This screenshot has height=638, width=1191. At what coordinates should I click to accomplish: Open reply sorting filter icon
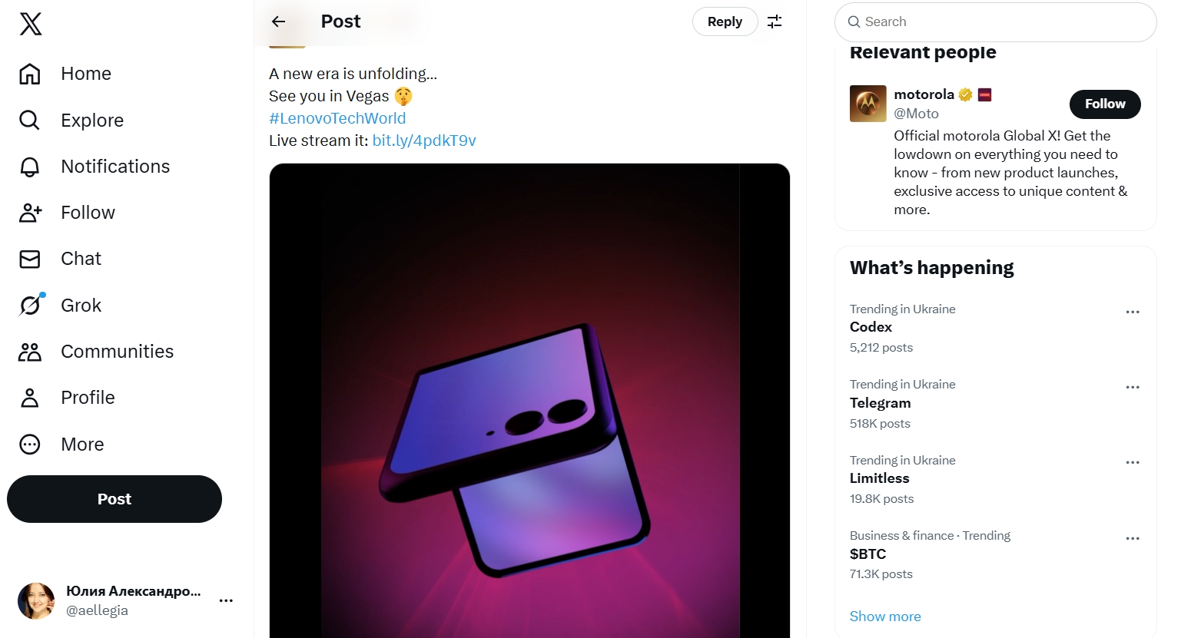pyautogui.click(x=775, y=21)
